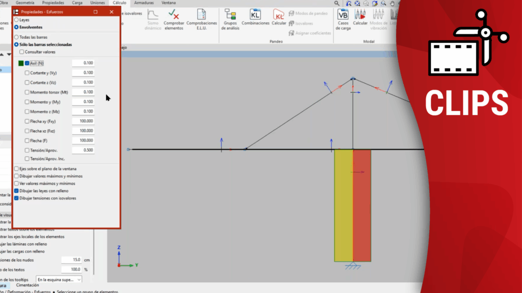Click the Momento torsor (Mt) value field
Viewport: 522px width, 293px height.
(x=83, y=92)
